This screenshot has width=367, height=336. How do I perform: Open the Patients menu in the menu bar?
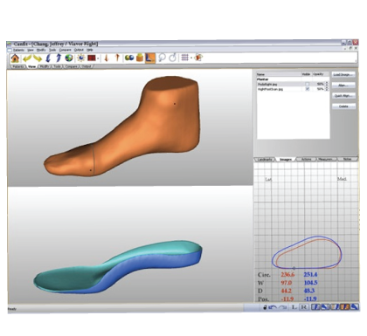[18, 50]
